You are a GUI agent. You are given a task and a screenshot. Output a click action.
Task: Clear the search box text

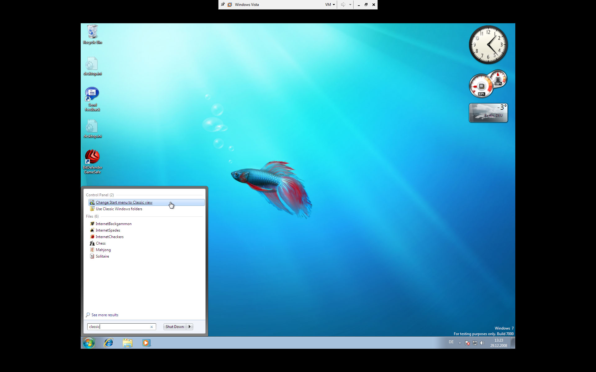point(151,327)
